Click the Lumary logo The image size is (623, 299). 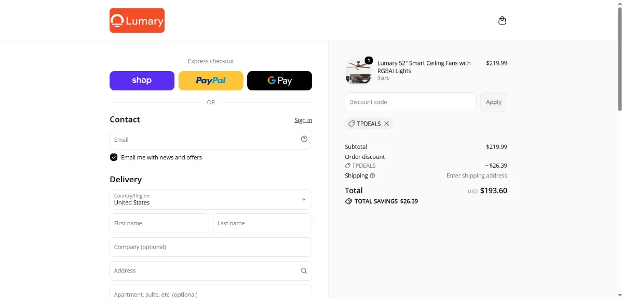[x=137, y=21]
